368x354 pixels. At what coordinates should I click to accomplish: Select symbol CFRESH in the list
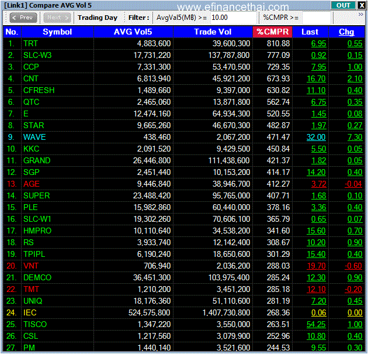click(x=39, y=90)
